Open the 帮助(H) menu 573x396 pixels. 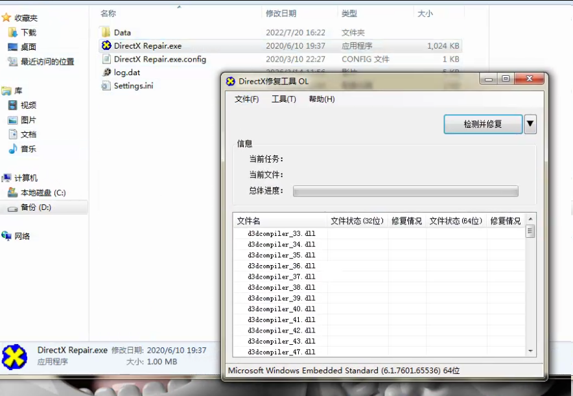coord(322,99)
